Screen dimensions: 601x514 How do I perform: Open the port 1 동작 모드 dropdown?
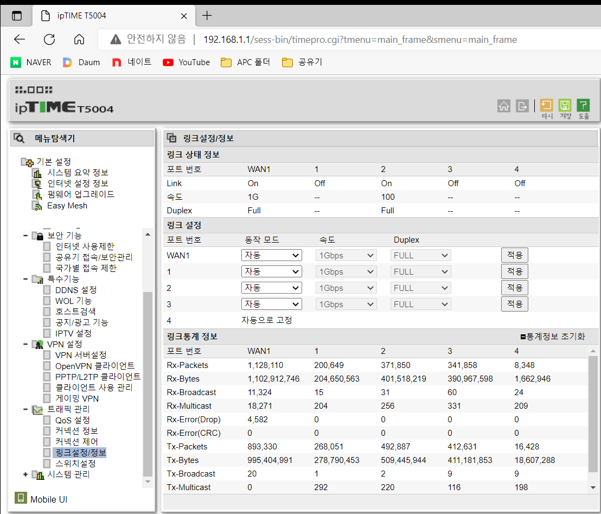tap(271, 271)
